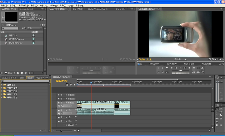Set unnumbered marker in Program monitor
The width and height of the screenshot is (225, 136).
[167, 68]
